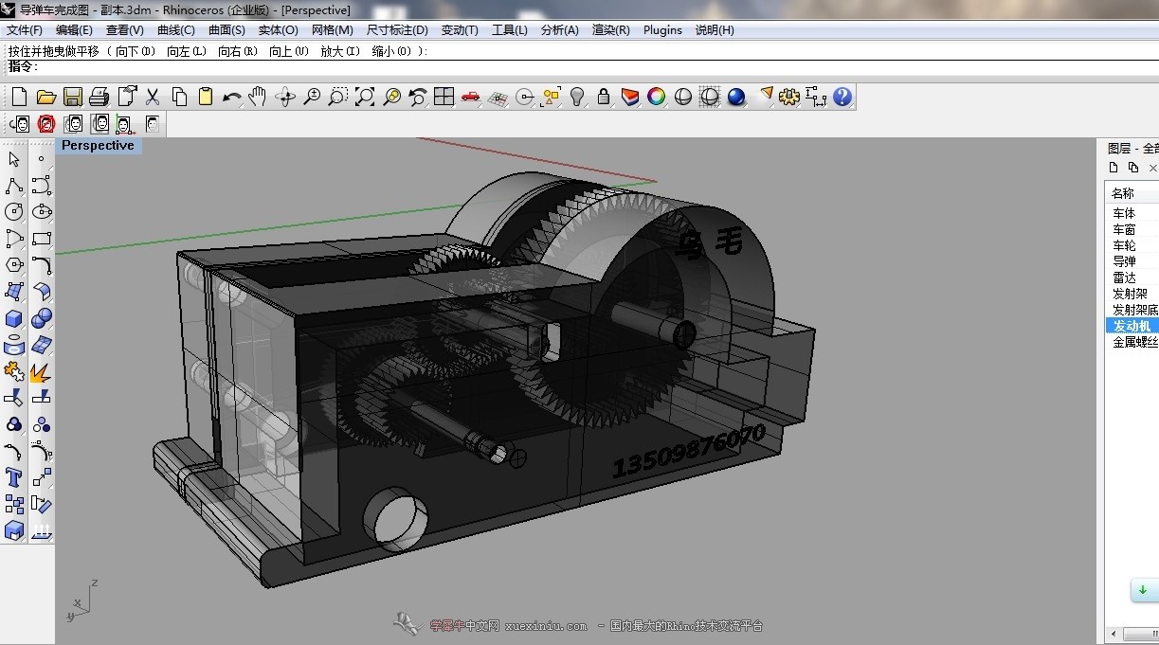
Task: Save the model with the floppy disk icon
Action: [x=72, y=97]
